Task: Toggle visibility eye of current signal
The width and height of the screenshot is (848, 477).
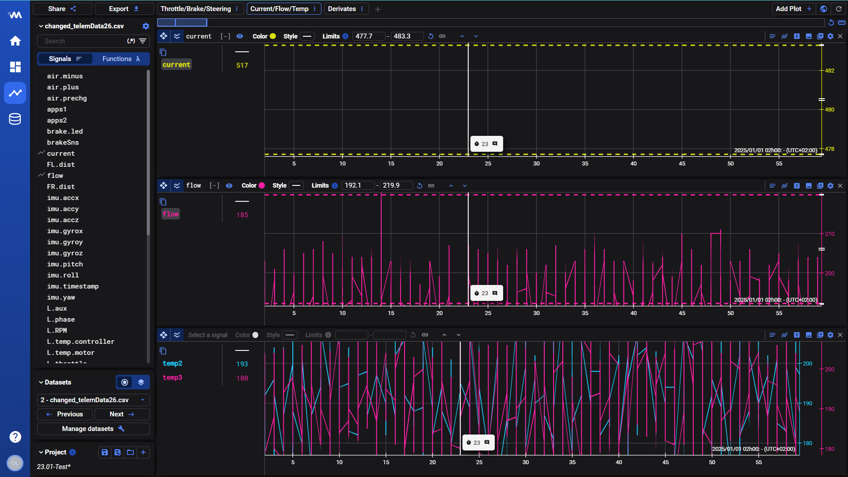Action: coord(240,36)
